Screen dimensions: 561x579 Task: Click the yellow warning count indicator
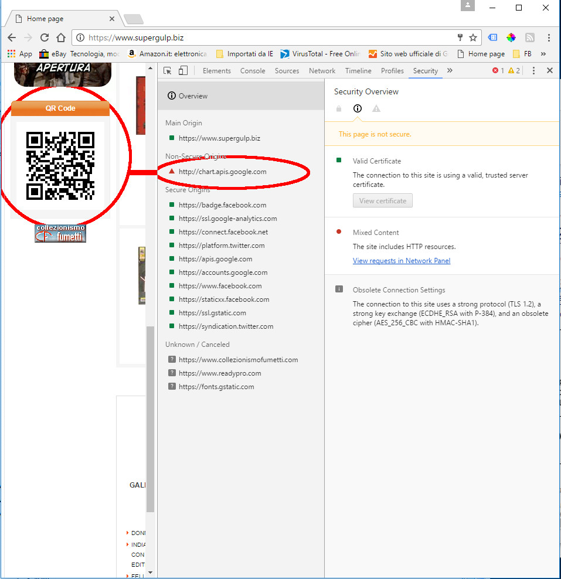point(514,70)
